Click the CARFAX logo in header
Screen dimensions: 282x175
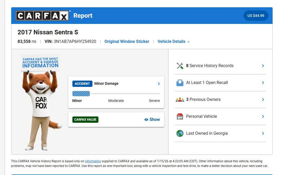point(42,16)
